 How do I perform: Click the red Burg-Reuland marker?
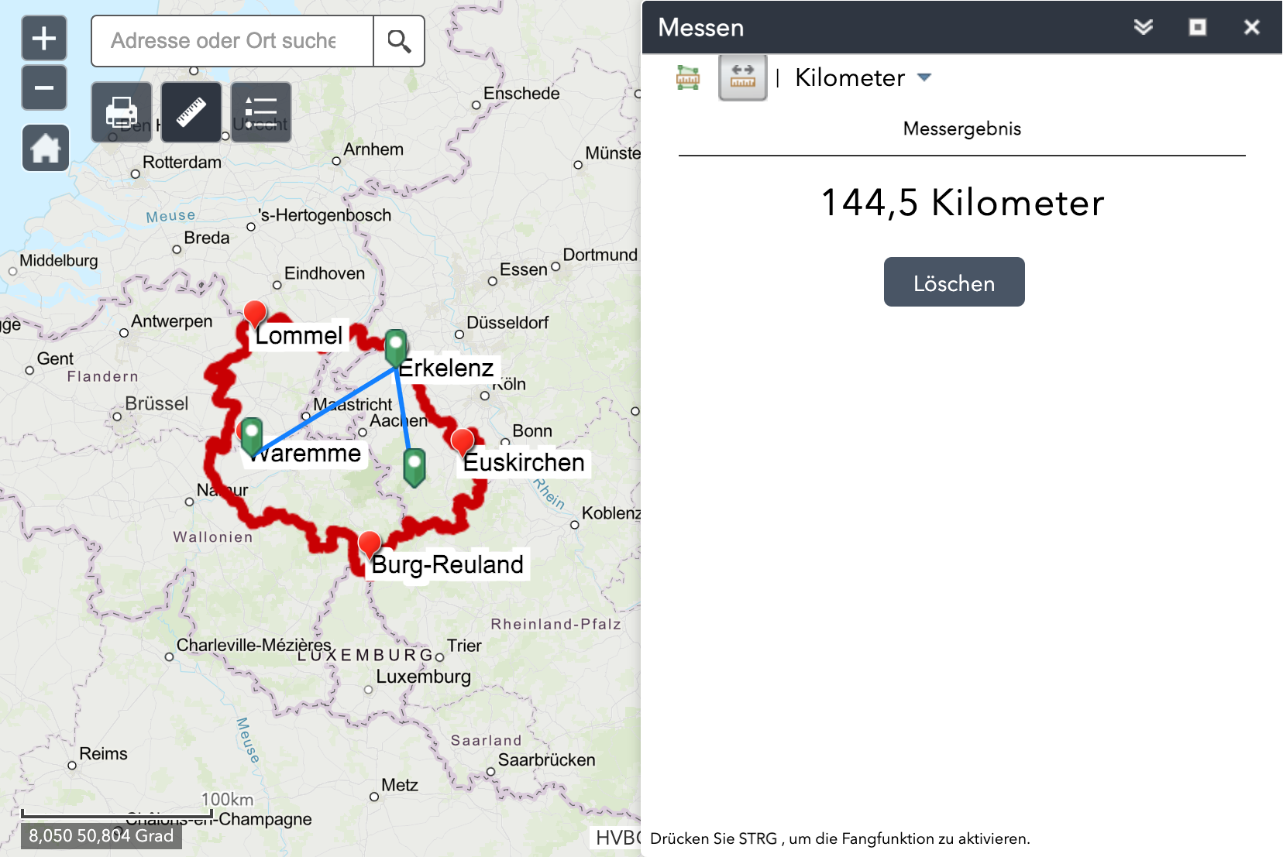pyautogui.click(x=370, y=543)
